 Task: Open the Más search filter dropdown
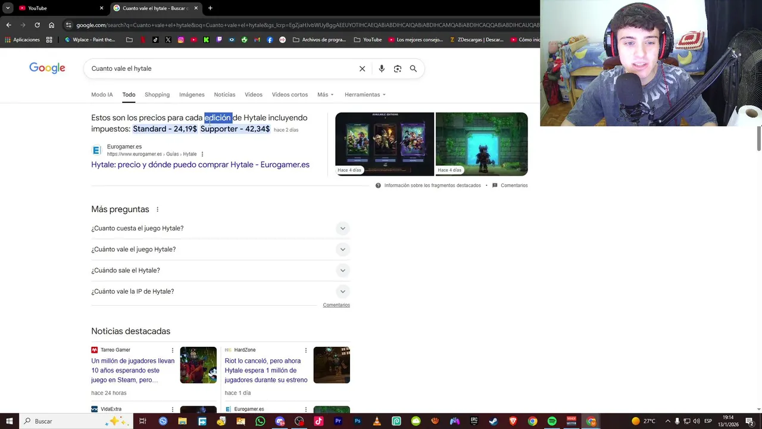(x=325, y=95)
